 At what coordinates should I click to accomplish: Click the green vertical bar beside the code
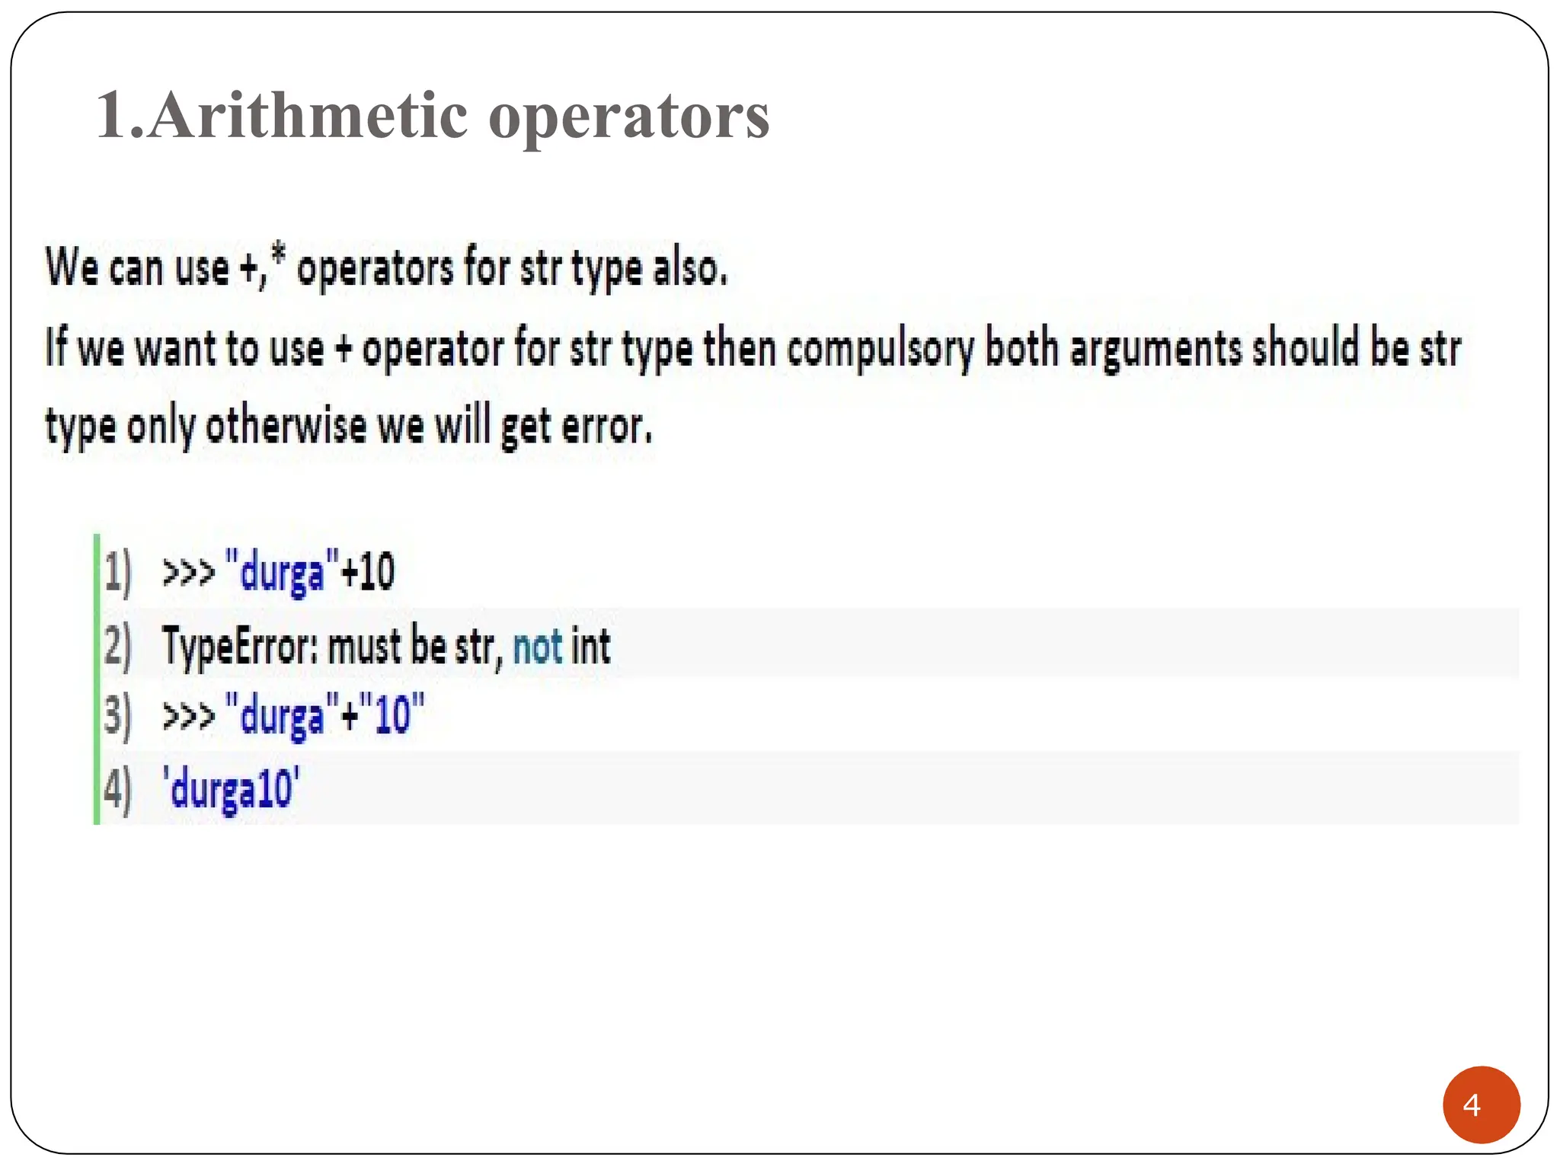97,679
